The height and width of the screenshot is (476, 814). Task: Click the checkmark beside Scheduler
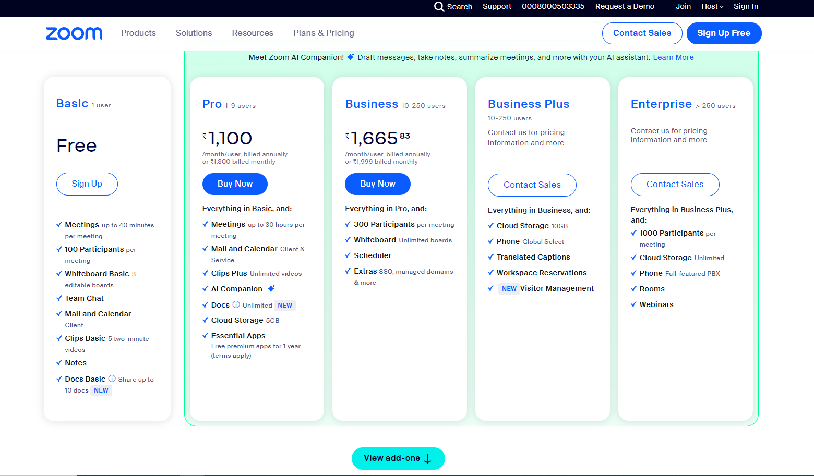pos(348,255)
